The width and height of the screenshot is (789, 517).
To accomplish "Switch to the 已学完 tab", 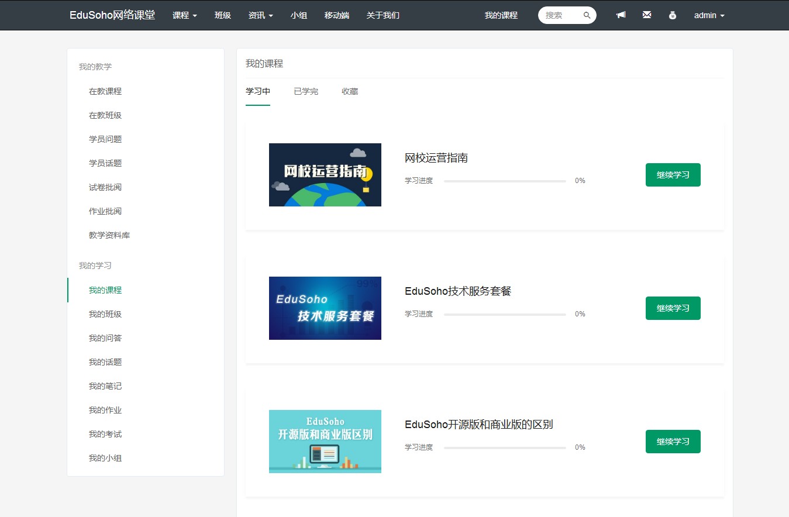I will [x=306, y=91].
